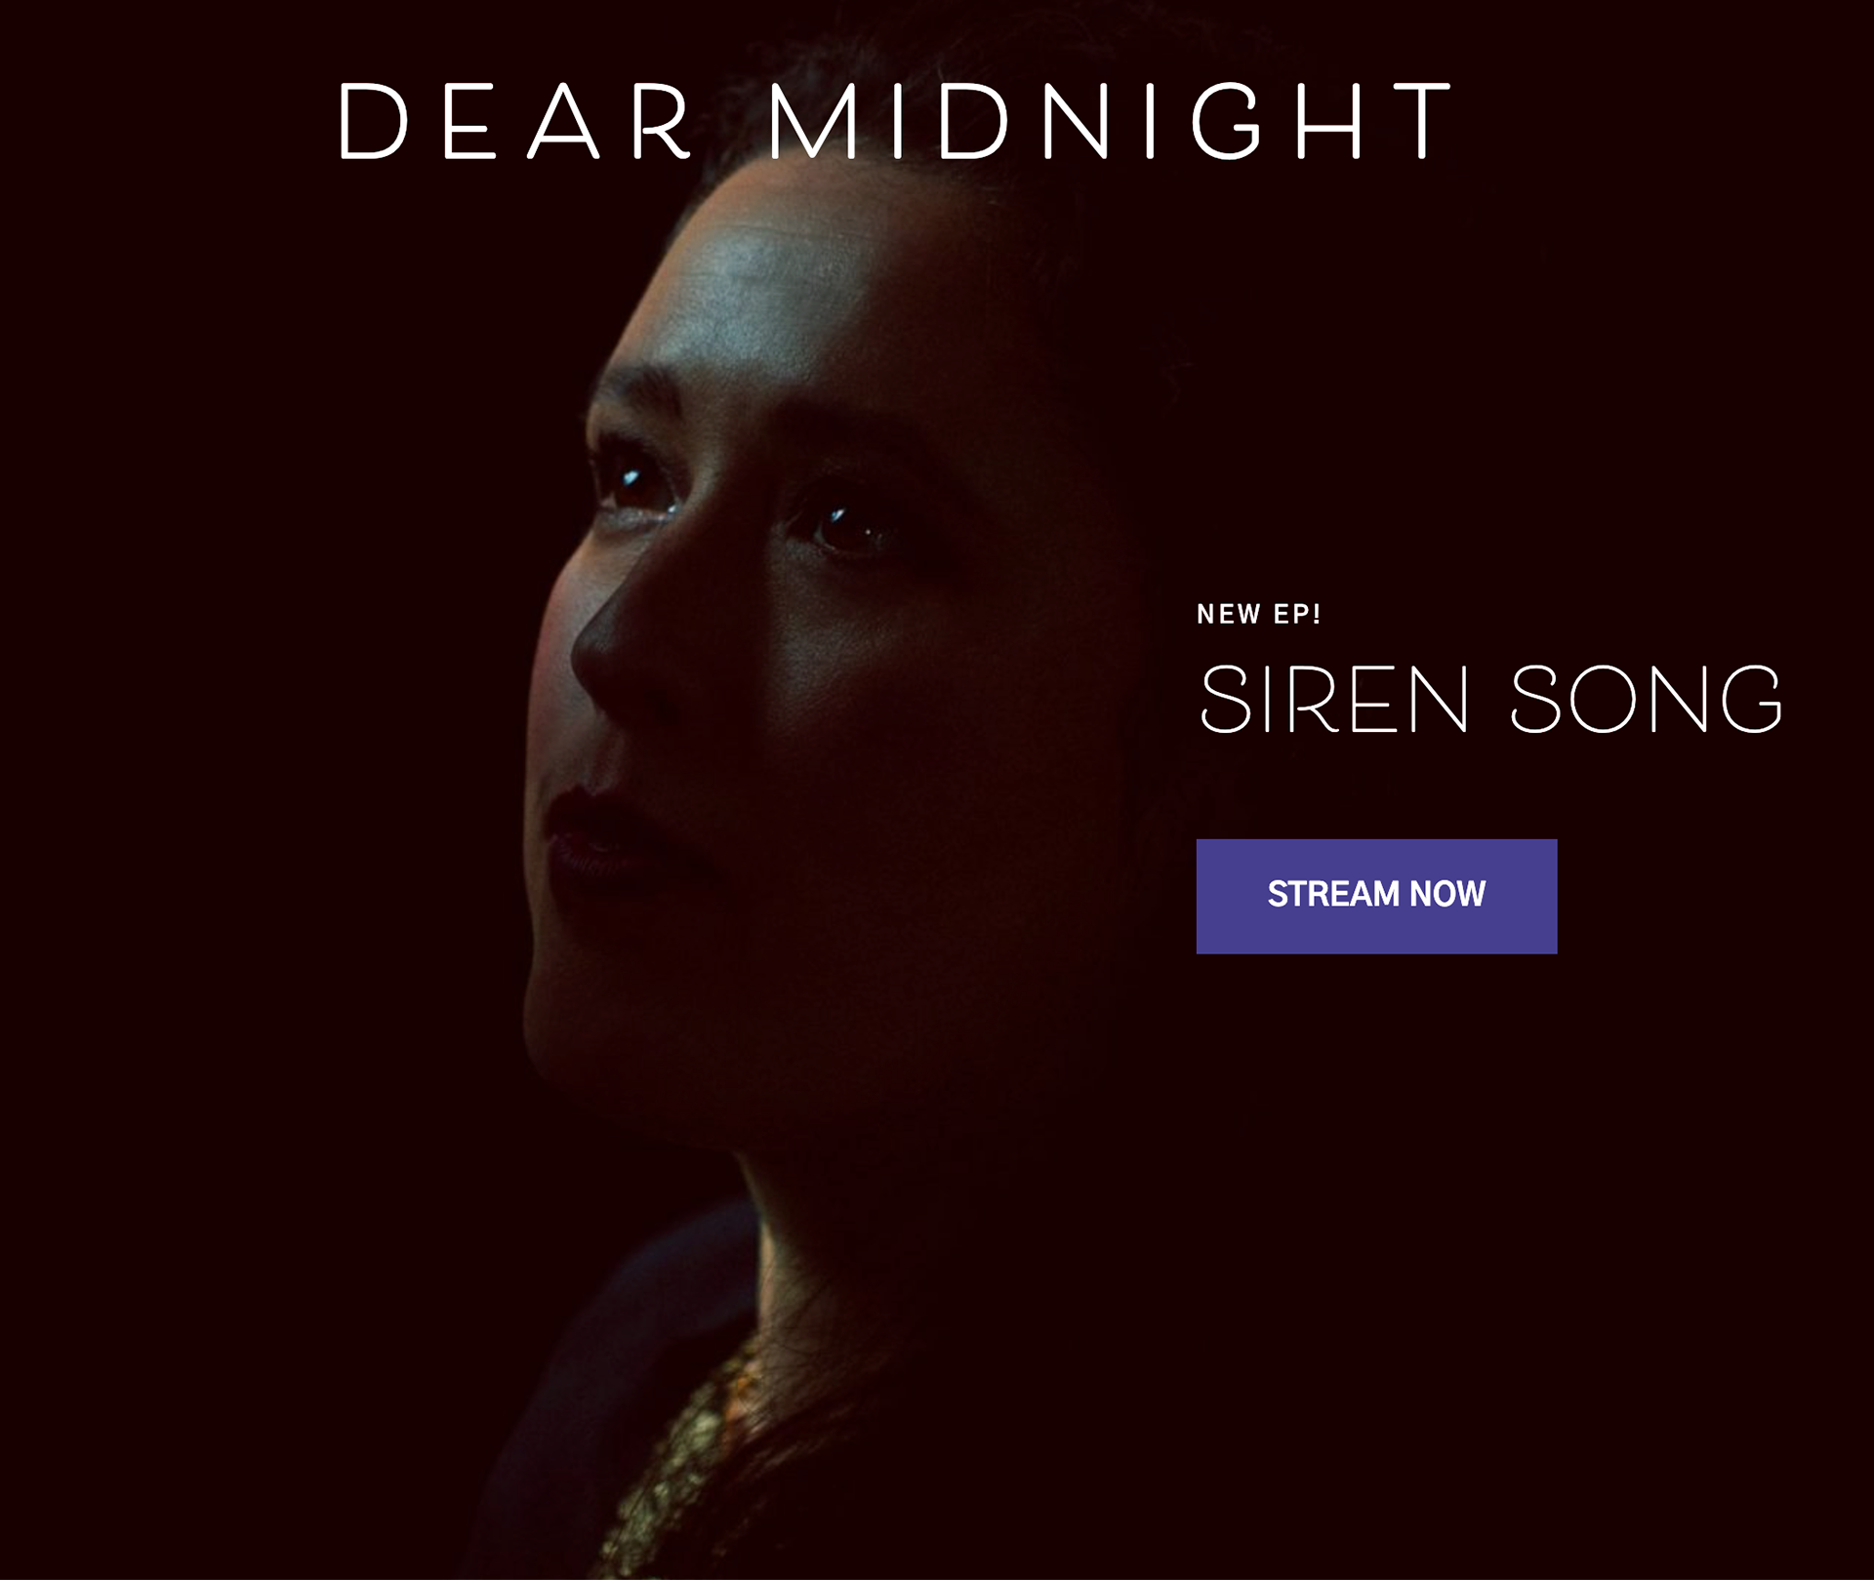Open the DEAR MIDNIGHT site title

click(x=896, y=120)
